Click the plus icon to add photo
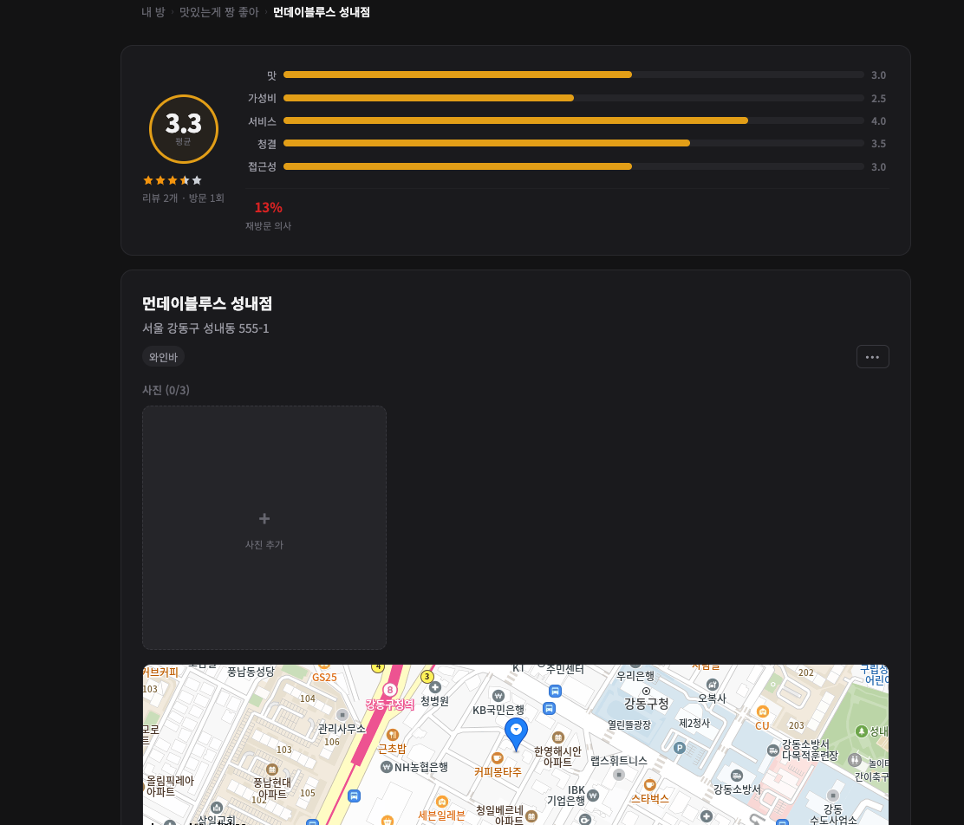Image resolution: width=964 pixels, height=825 pixels. click(x=264, y=519)
